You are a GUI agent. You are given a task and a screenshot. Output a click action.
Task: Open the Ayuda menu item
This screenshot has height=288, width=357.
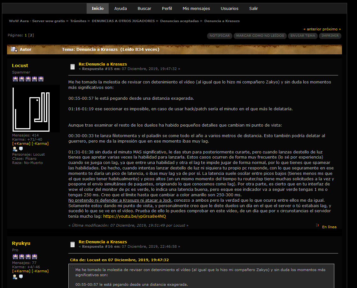pyautogui.click(x=120, y=8)
